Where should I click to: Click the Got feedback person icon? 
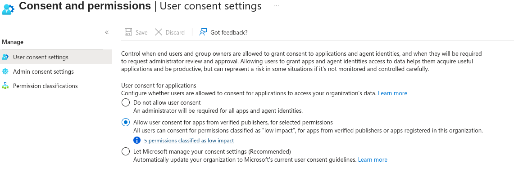203,32
